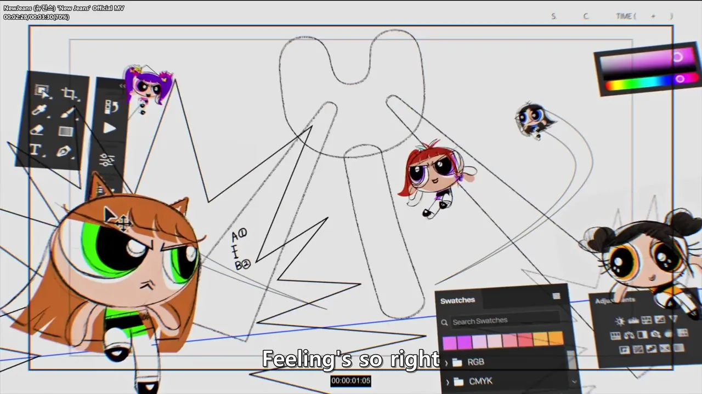Select the Crop tool

(69, 94)
